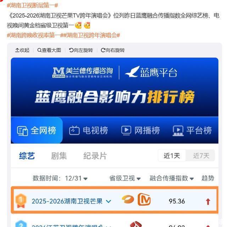Open the 融合传播指数 sort dropdown
The image size is (227, 227).
pyautogui.click(x=172, y=178)
